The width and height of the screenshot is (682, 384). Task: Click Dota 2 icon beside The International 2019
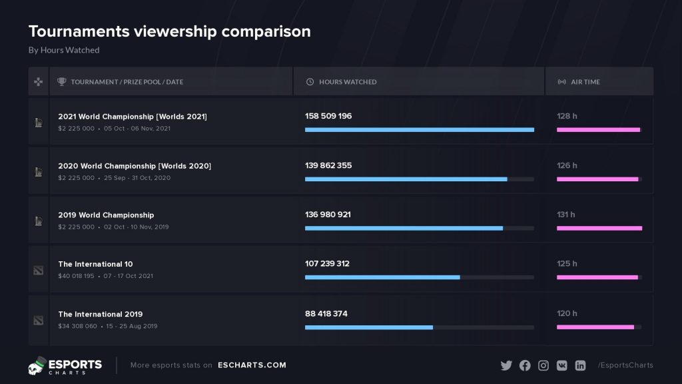[x=39, y=320]
